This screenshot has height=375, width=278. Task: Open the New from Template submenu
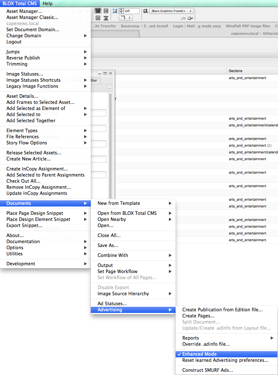tap(133, 203)
